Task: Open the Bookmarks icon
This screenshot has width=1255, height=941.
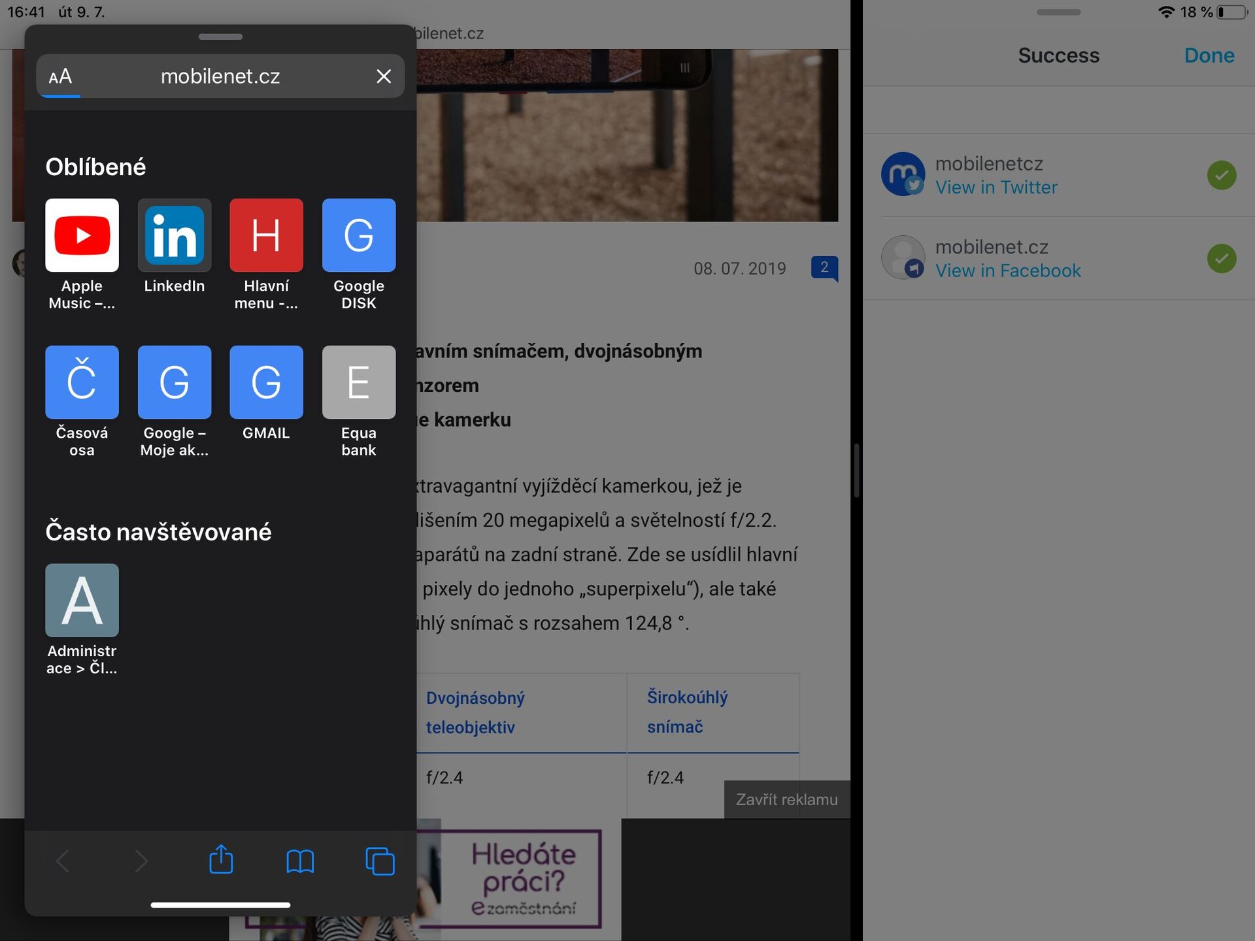Action: (300, 861)
